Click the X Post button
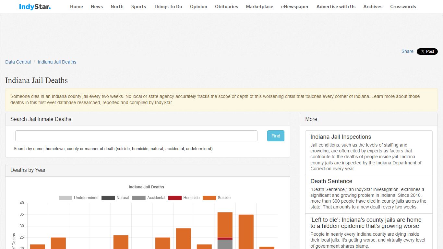443x249 pixels. pos(427,52)
